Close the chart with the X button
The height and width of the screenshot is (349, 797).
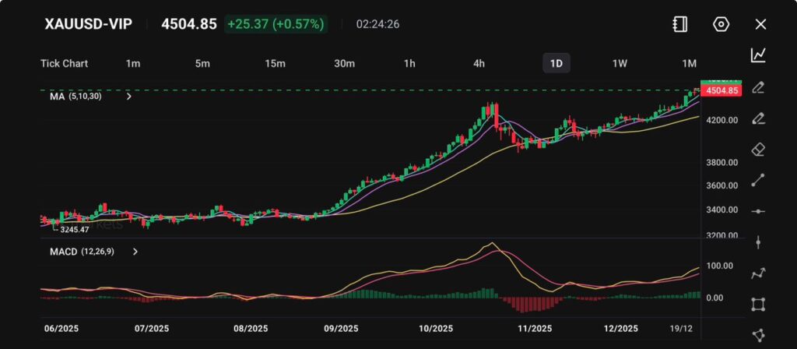pos(760,24)
